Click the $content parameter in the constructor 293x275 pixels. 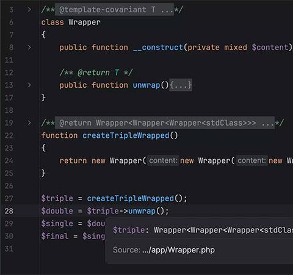tap(270, 48)
